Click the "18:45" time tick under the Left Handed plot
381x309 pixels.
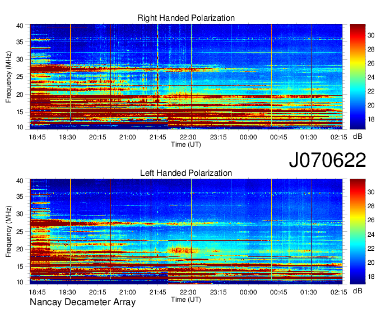coord(37,292)
